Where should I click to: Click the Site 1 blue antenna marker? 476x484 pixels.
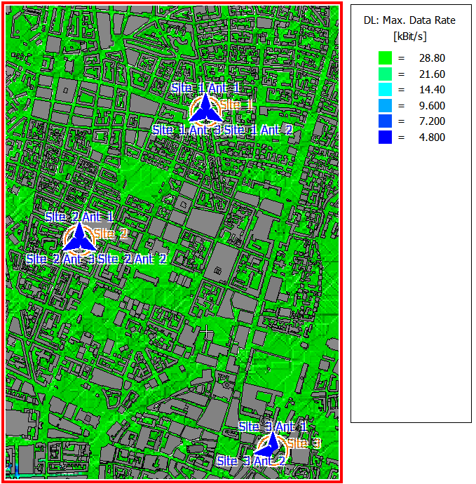click(205, 110)
